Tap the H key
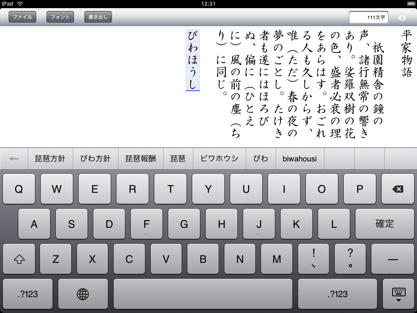This screenshot has width=417, height=313. 222,224
